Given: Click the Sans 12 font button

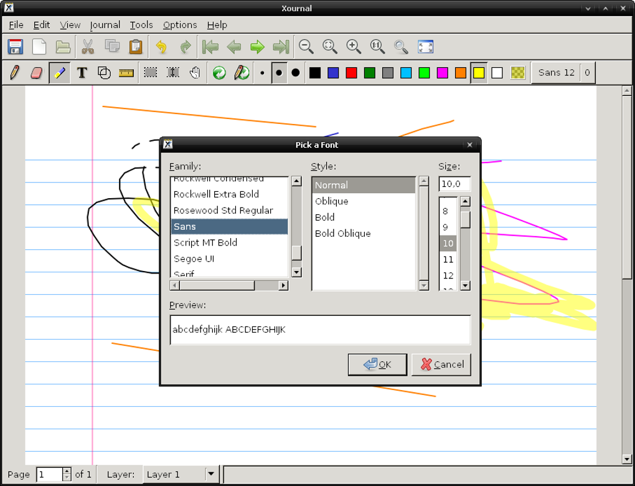Looking at the screenshot, I should (557, 73).
